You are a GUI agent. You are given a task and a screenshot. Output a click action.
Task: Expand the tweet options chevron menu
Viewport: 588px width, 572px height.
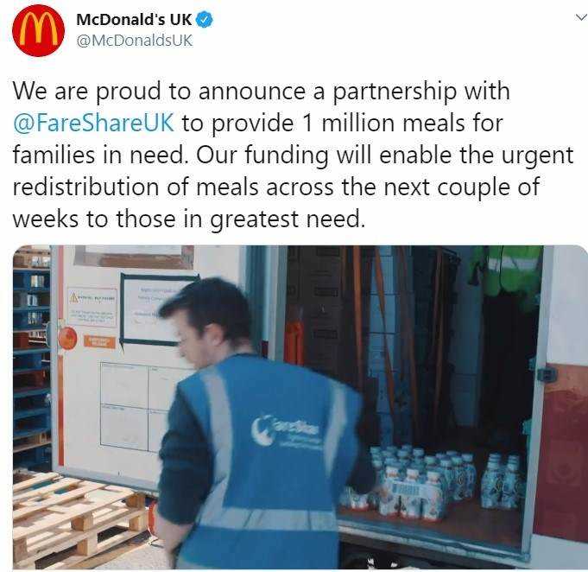pyautogui.click(x=581, y=17)
